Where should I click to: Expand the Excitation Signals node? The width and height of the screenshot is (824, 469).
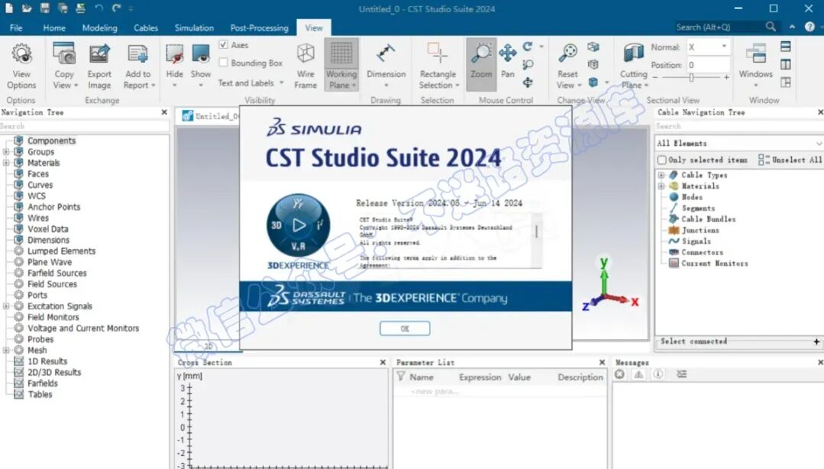[x=6, y=306]
